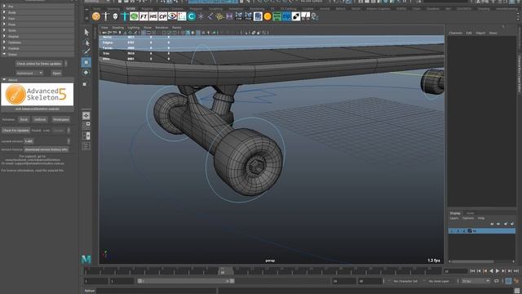This screenshot has width=522, height=294.
Task: Expand the Display section
Action: 38,36
